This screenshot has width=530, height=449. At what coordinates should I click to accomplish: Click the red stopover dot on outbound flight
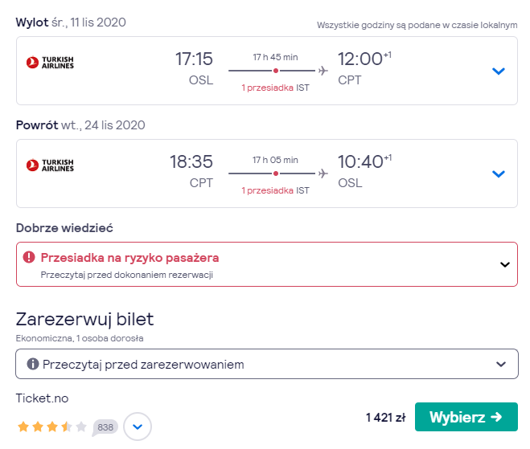(x=276, y=71)
